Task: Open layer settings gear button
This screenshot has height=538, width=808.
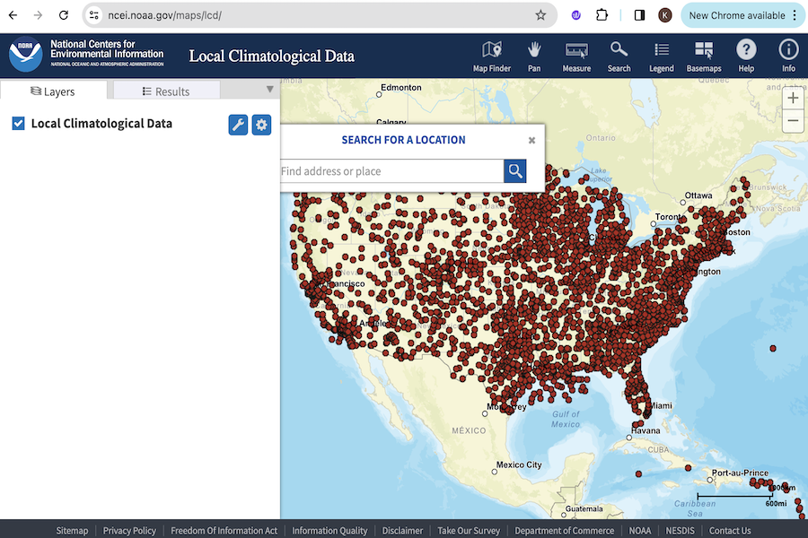Action: tap(261, 125)
